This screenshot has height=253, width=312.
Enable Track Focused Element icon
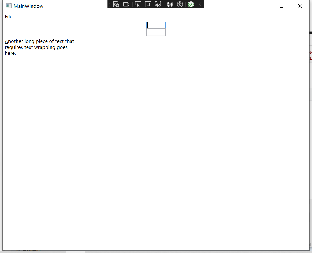(158, 4)
